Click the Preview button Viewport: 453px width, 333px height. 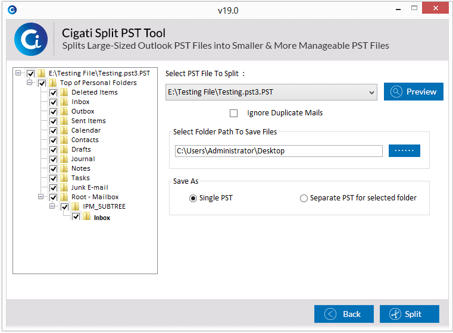click(x=414, y=92)
